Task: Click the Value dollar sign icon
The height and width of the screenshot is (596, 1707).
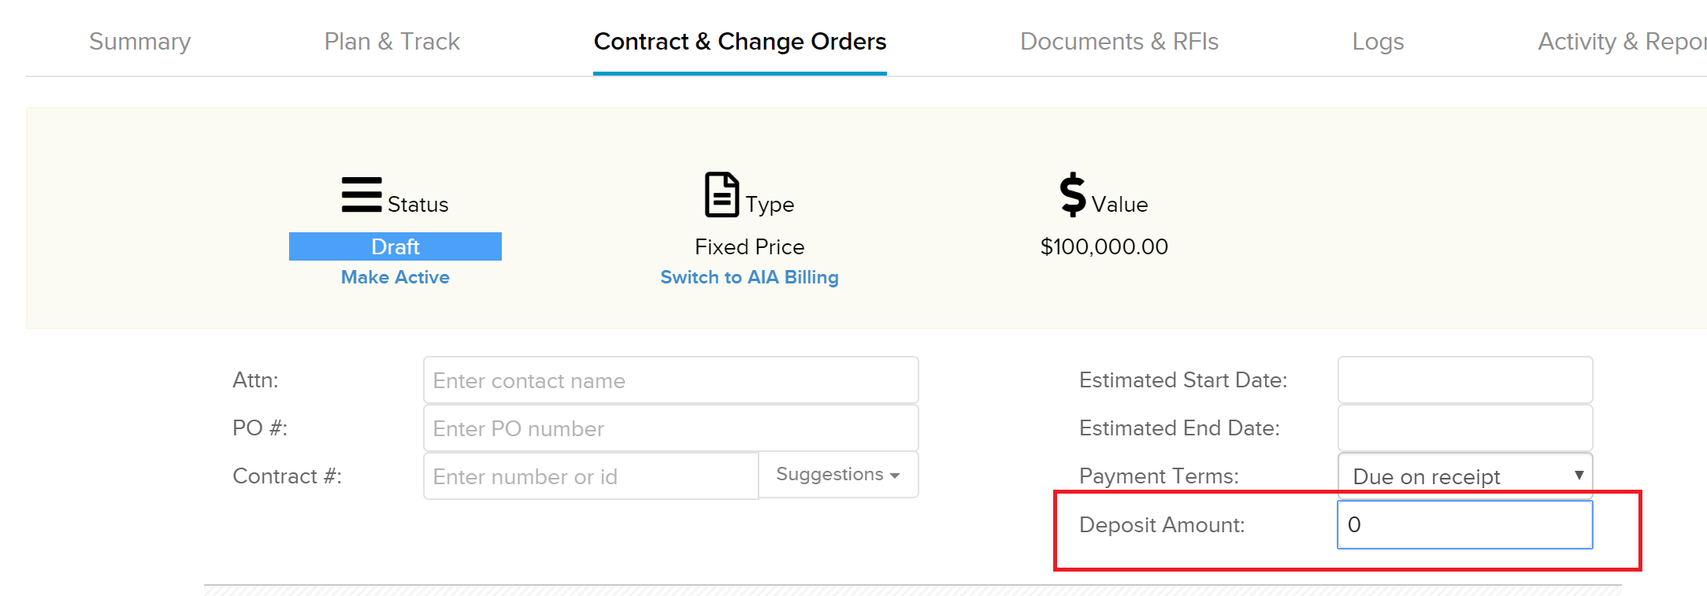Action: 1073,194
